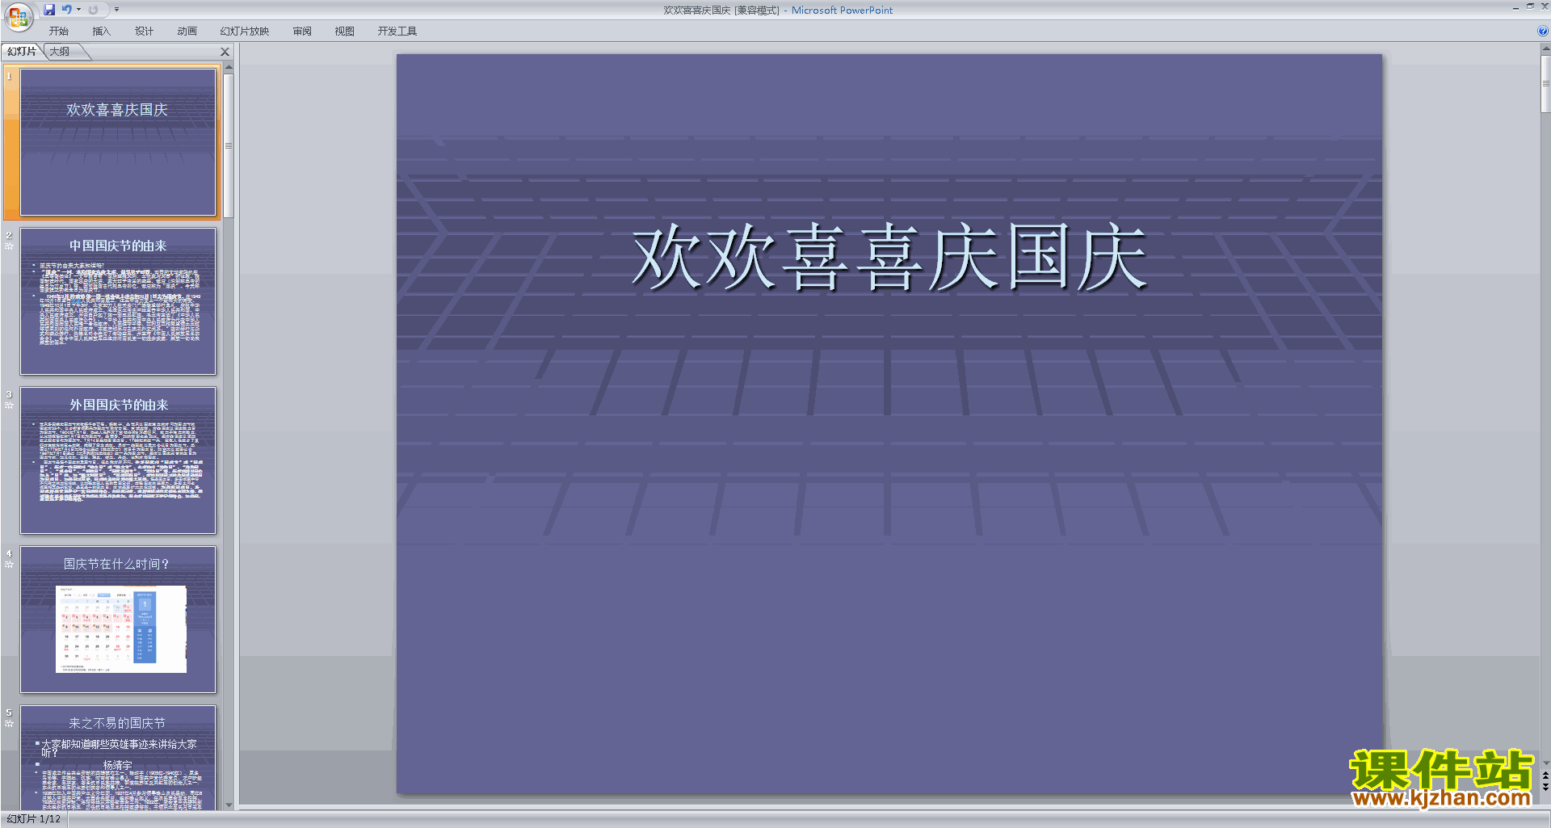
Task: Click the slide title 欢欢喜喜庆国庆
Action: pyautogui.click(x=889, y=257)
